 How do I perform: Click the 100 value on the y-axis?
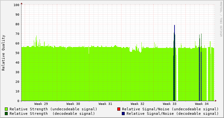click(x=16, y=5)
